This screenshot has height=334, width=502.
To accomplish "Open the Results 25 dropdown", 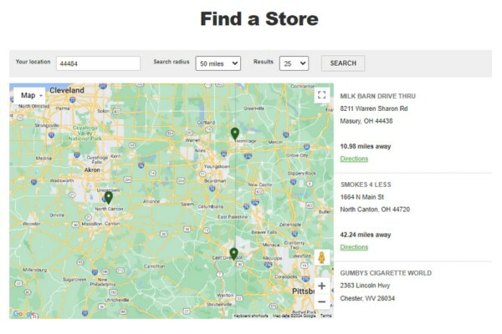I will tap(294, 63).
